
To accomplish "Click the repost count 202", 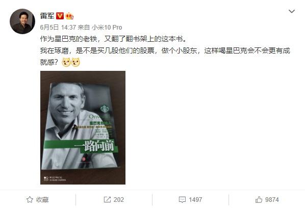I will [x=119, y=200].
